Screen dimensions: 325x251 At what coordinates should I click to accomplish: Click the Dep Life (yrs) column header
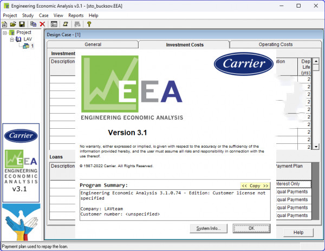click(x=304, y=67)
